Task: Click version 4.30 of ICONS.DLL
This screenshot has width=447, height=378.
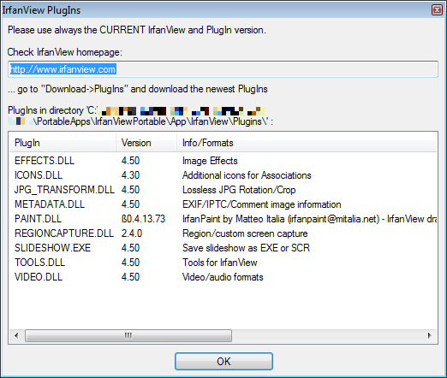Action: pyautogui.click(x=130, y=175)
